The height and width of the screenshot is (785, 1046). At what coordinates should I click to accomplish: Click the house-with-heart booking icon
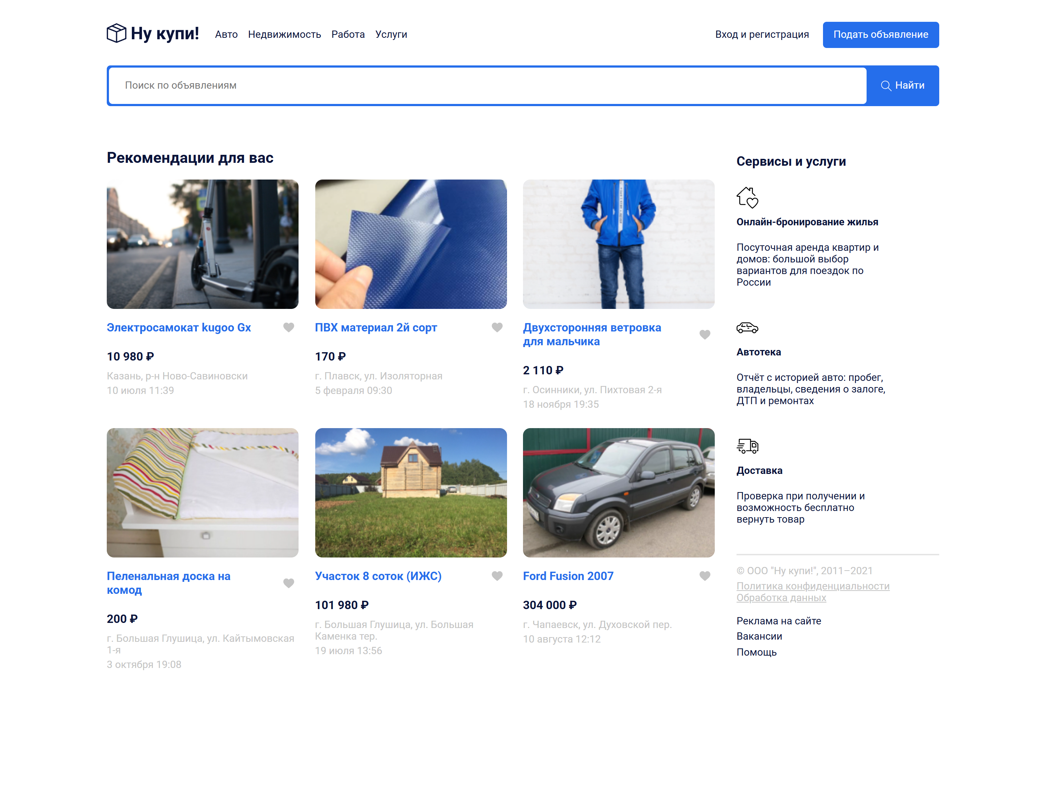coord(747,197)
